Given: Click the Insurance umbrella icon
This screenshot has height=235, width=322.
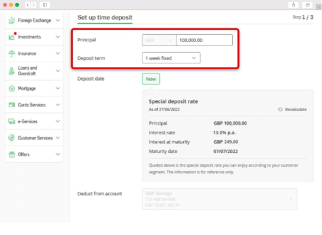Looking at the screenshot, I should tap(12, 53).
